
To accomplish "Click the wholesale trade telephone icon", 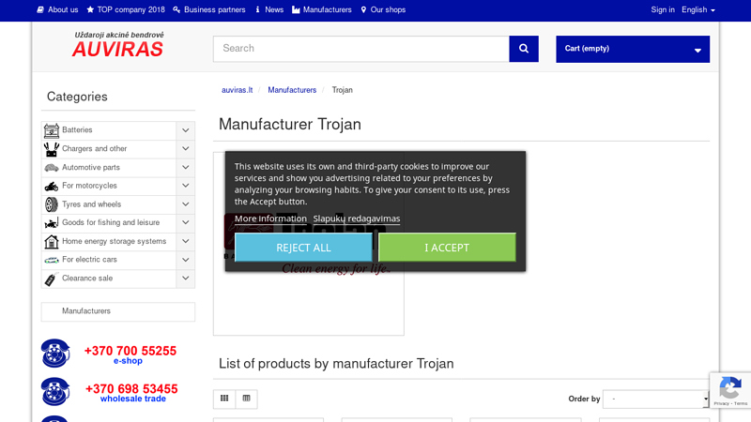I will [x=55, y=391].
